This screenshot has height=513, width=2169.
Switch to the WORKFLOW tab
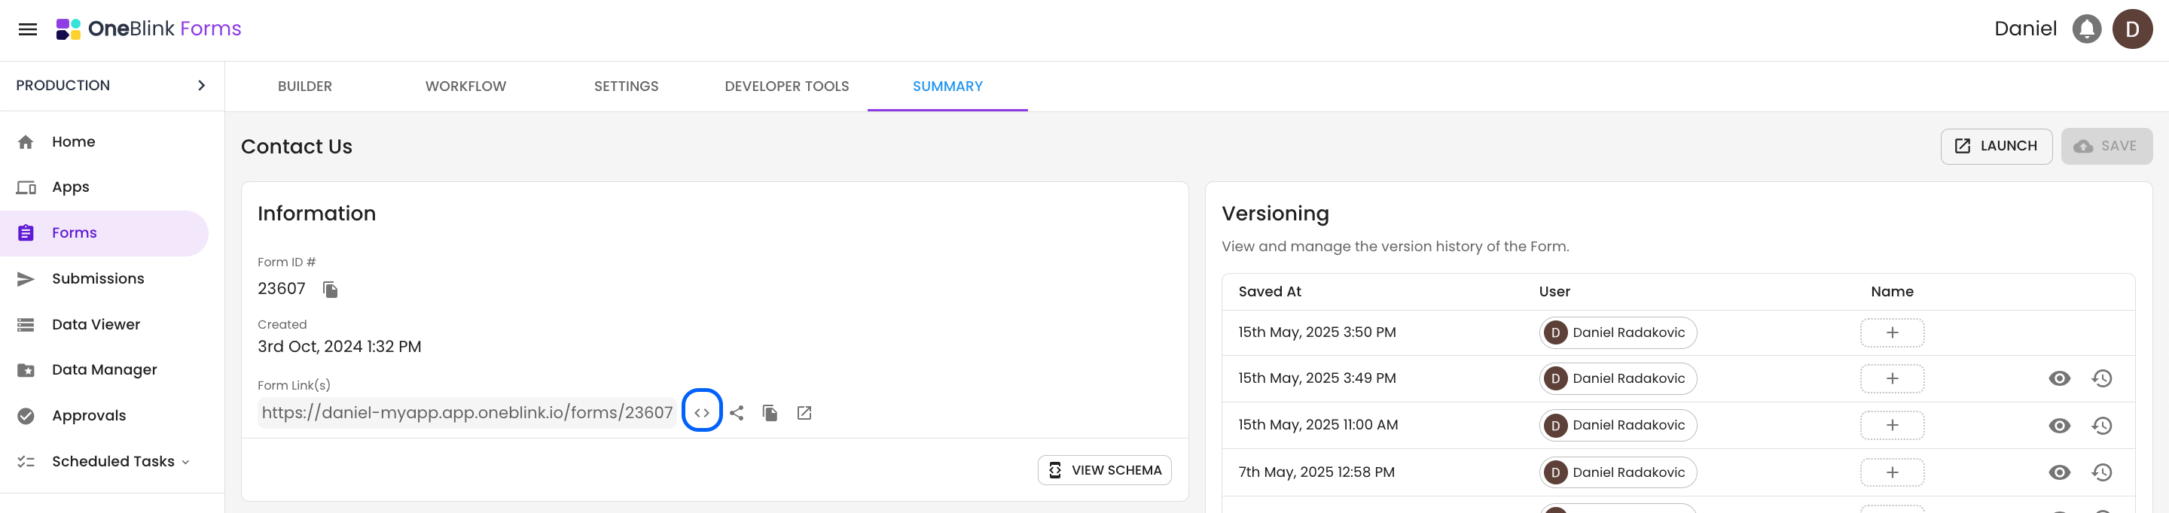tap(465, 87)
